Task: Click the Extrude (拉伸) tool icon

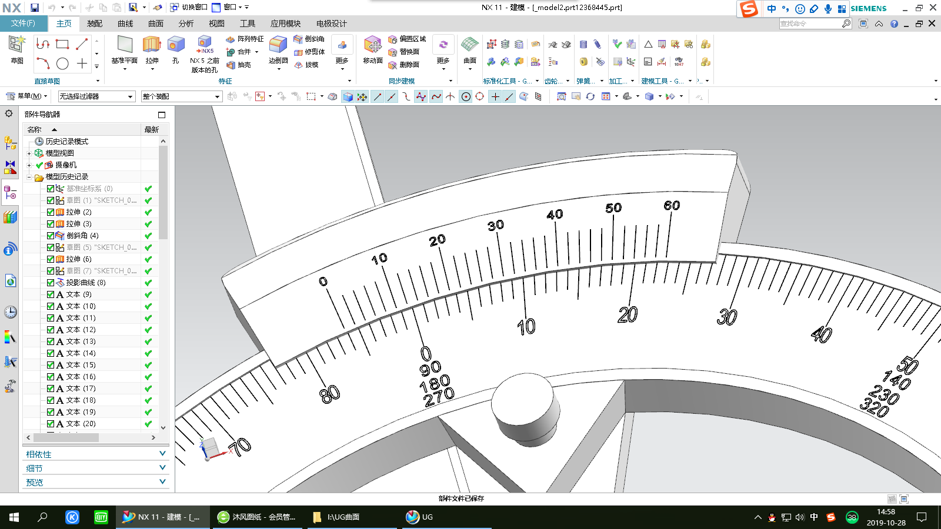Action: [152, 45]
